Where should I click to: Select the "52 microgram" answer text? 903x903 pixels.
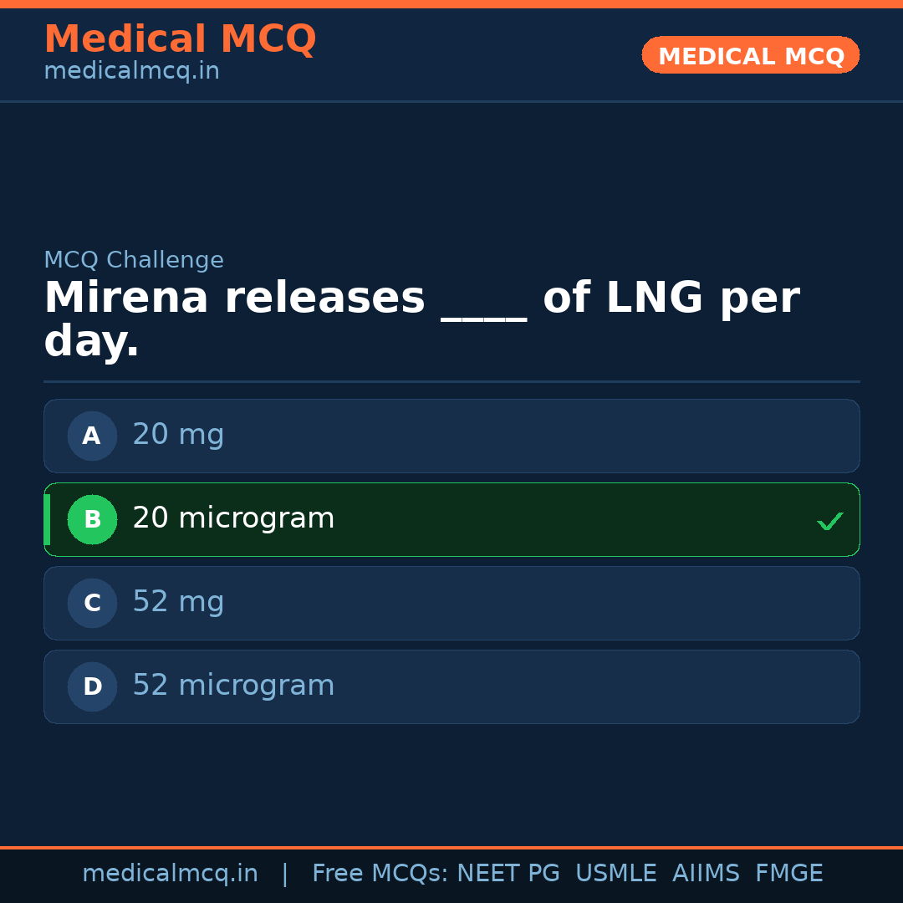point(233,686)
